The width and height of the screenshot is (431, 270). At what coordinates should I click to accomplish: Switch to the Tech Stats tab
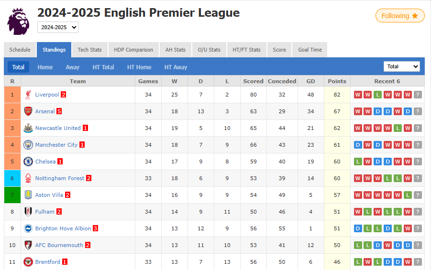coord(89,50)
